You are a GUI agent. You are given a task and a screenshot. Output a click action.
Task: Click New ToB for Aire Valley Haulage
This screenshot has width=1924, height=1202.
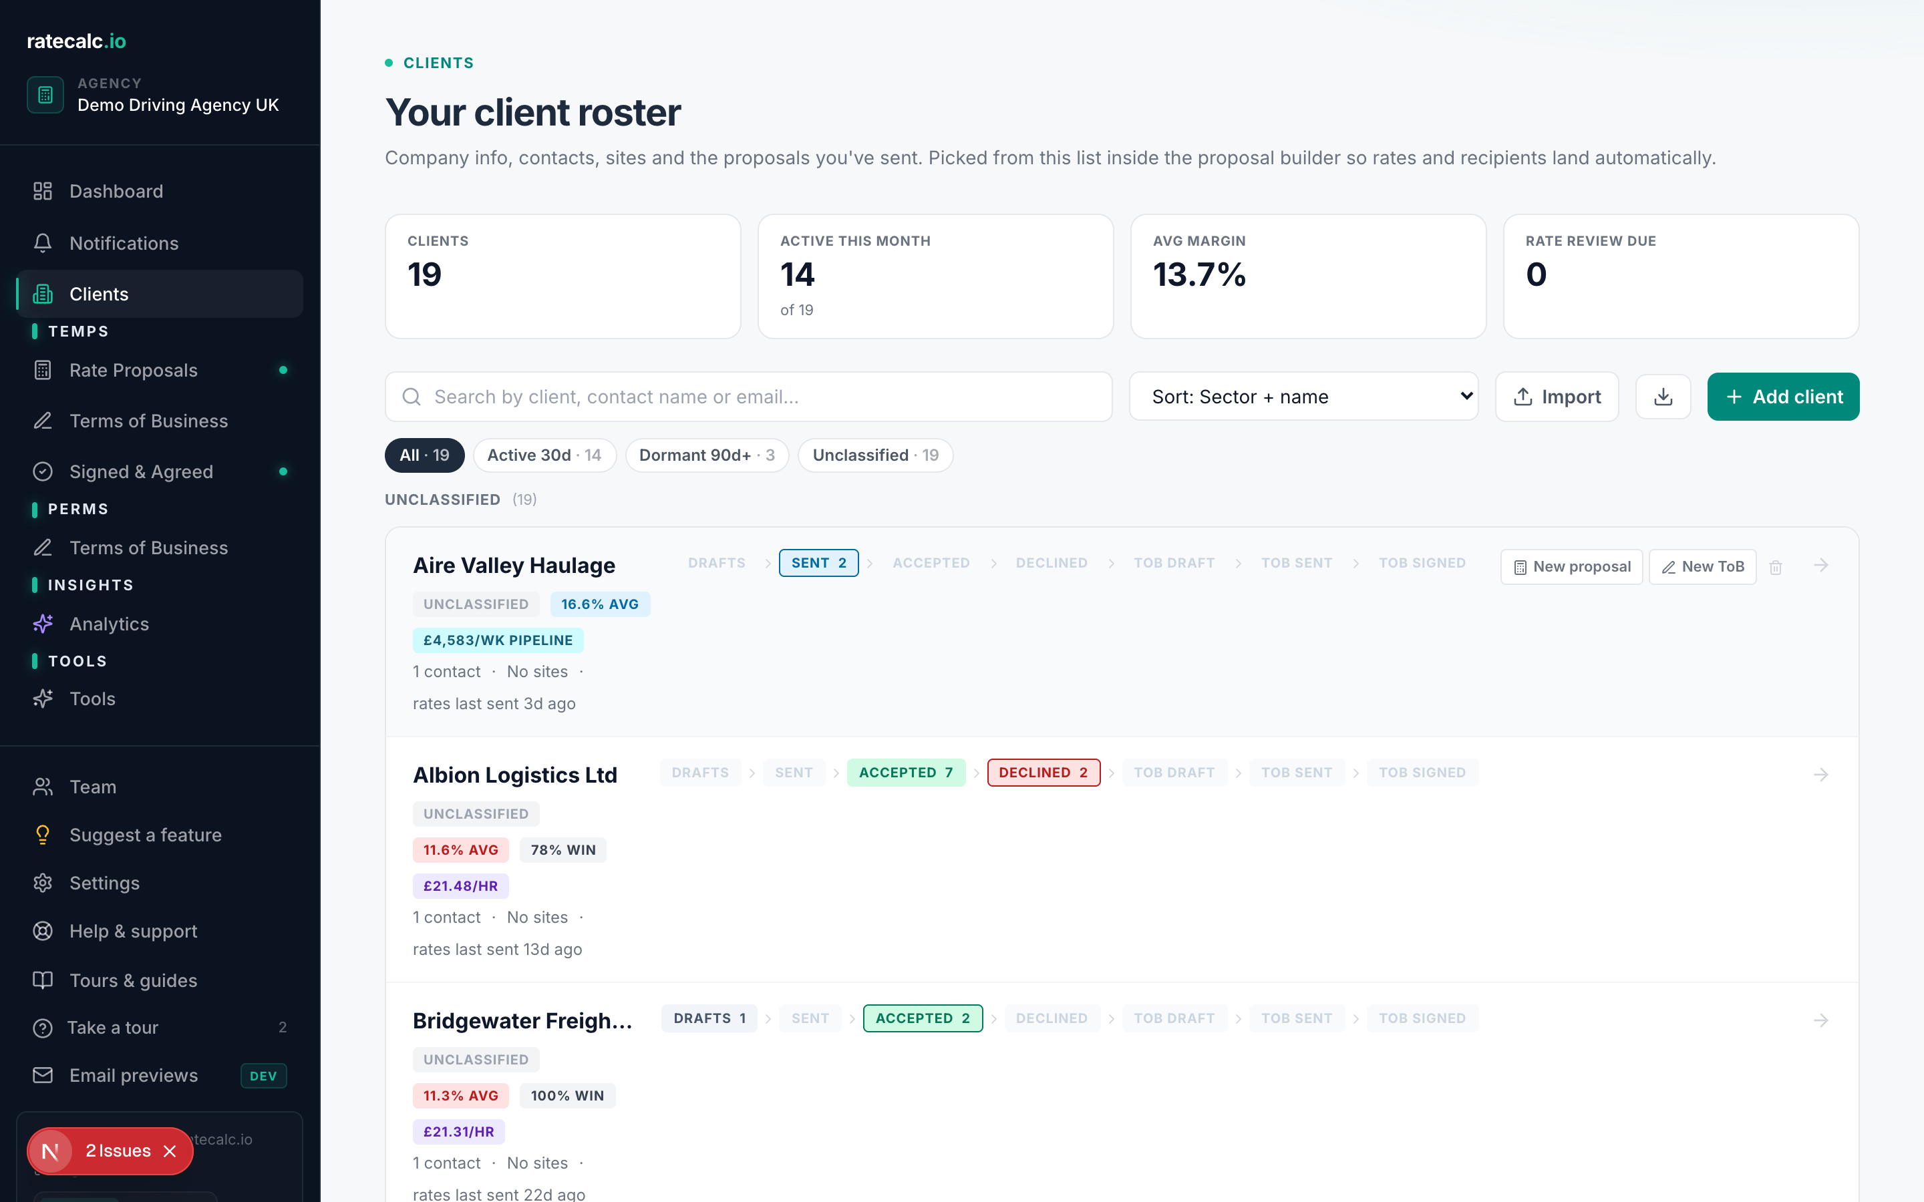click(1703, 567)
